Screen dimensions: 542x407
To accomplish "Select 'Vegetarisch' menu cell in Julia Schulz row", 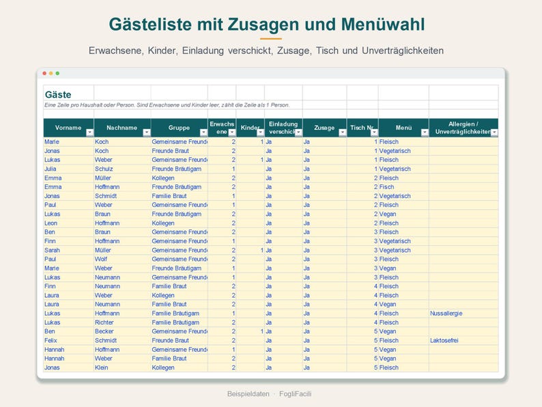I will coord(403,169).
